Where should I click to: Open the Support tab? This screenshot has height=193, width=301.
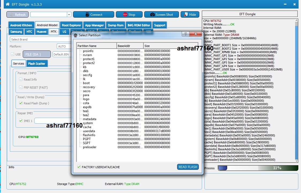coord(159,25)
